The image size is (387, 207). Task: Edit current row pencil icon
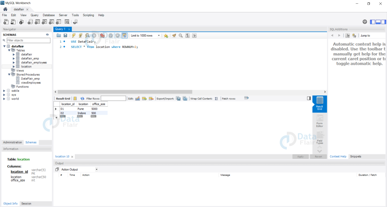[x=138, y=98]
